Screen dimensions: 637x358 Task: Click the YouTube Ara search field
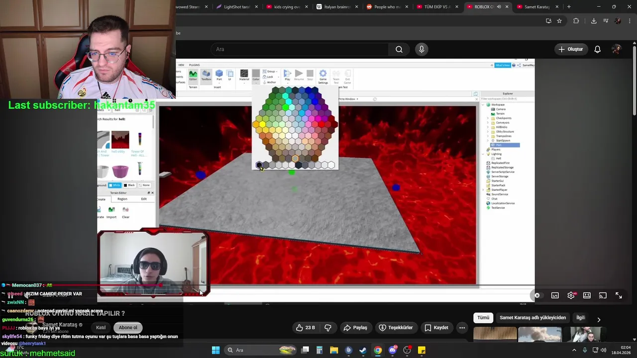coord(300,49)
